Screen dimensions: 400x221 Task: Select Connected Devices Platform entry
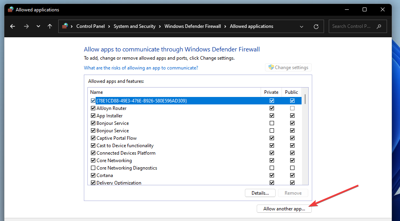click(126, 153)
